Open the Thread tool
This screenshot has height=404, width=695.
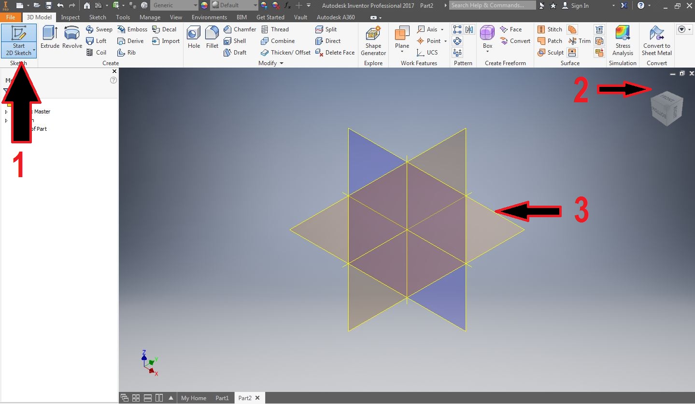[278, 29]
